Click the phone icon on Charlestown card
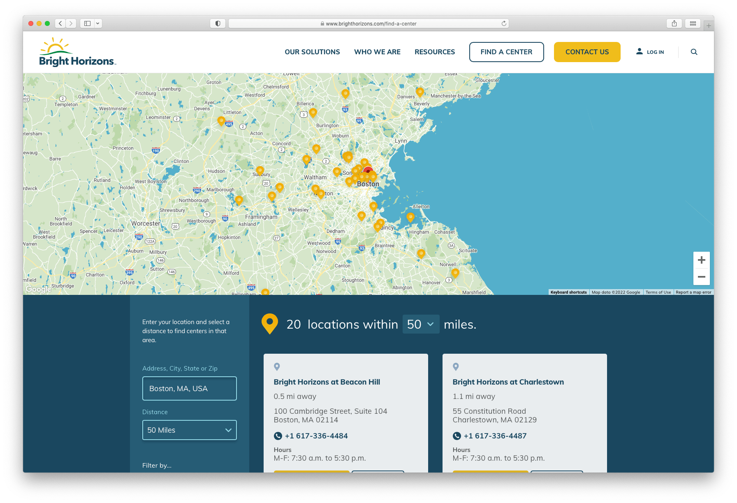This screenshot has height=503, width=737. (457, 436)
